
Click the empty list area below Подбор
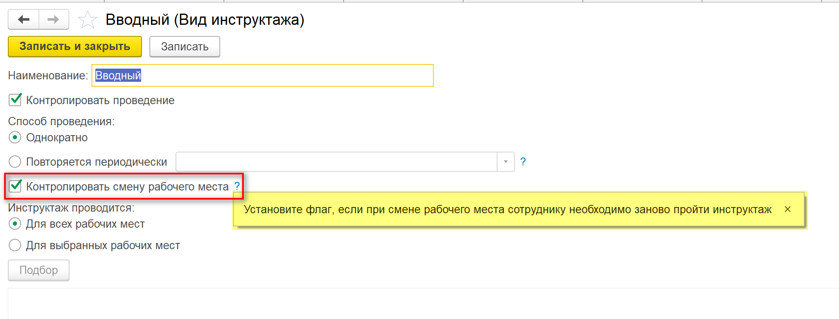[414, 304]
